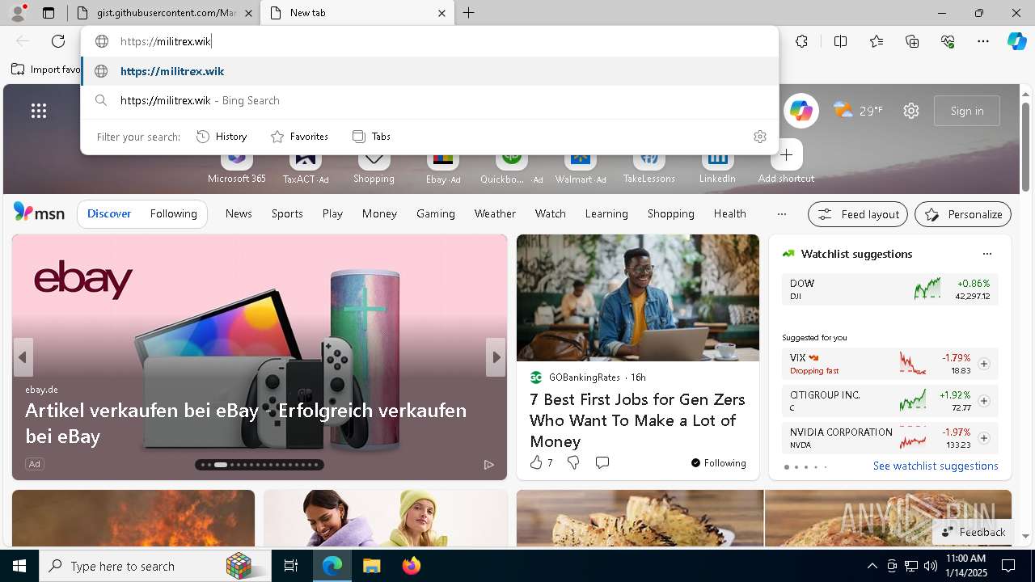This screenshot has height=582, width=1035.
Task: Open Import favorites bookmark bar item
Action: (x=46, y=70)
